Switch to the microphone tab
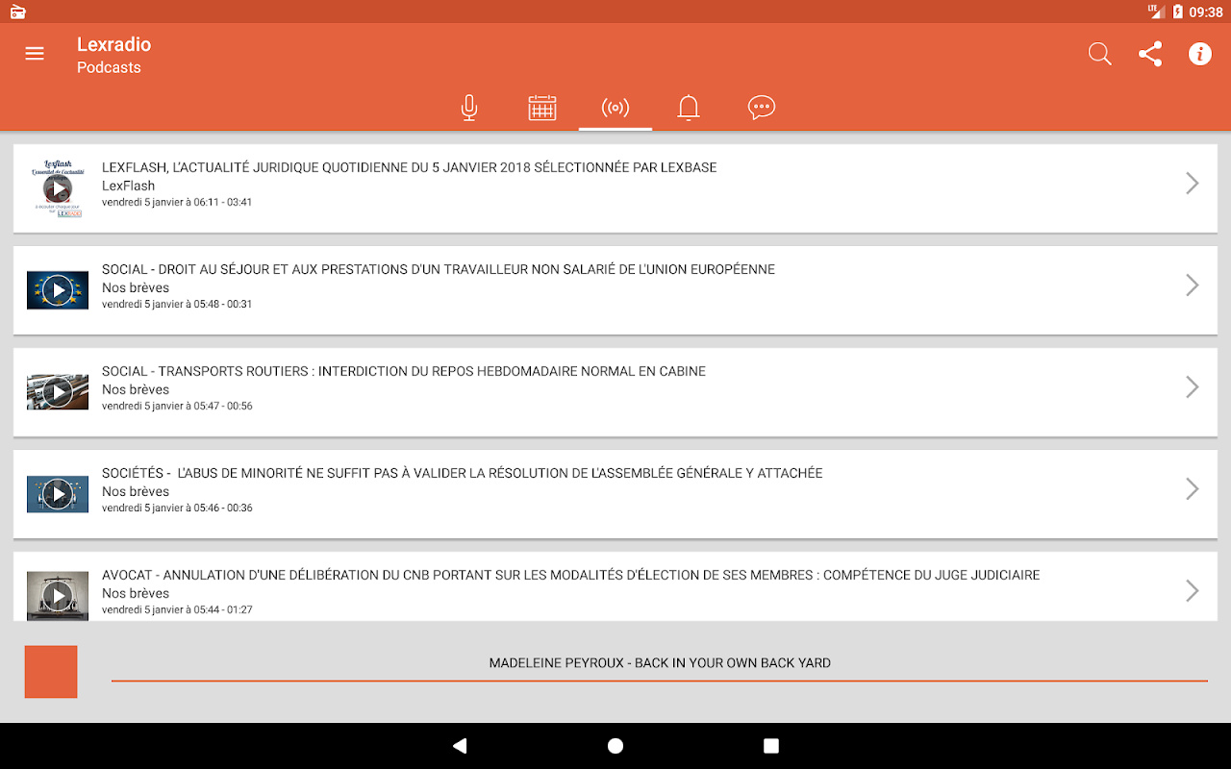The image size is (1231, 769). (x=469, y=108)
